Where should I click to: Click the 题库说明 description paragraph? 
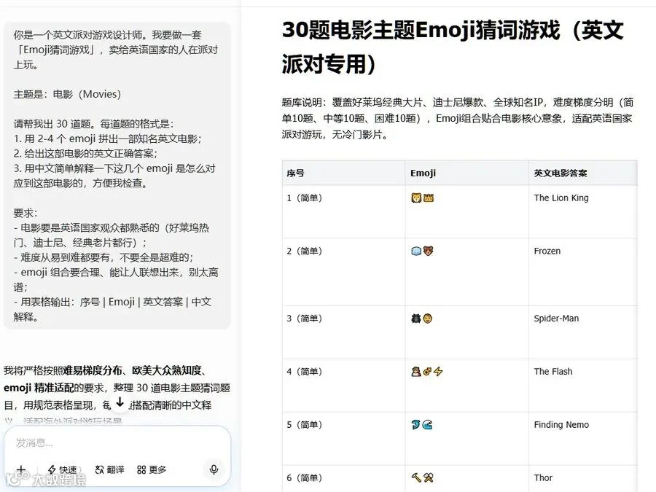coord(457,118)
